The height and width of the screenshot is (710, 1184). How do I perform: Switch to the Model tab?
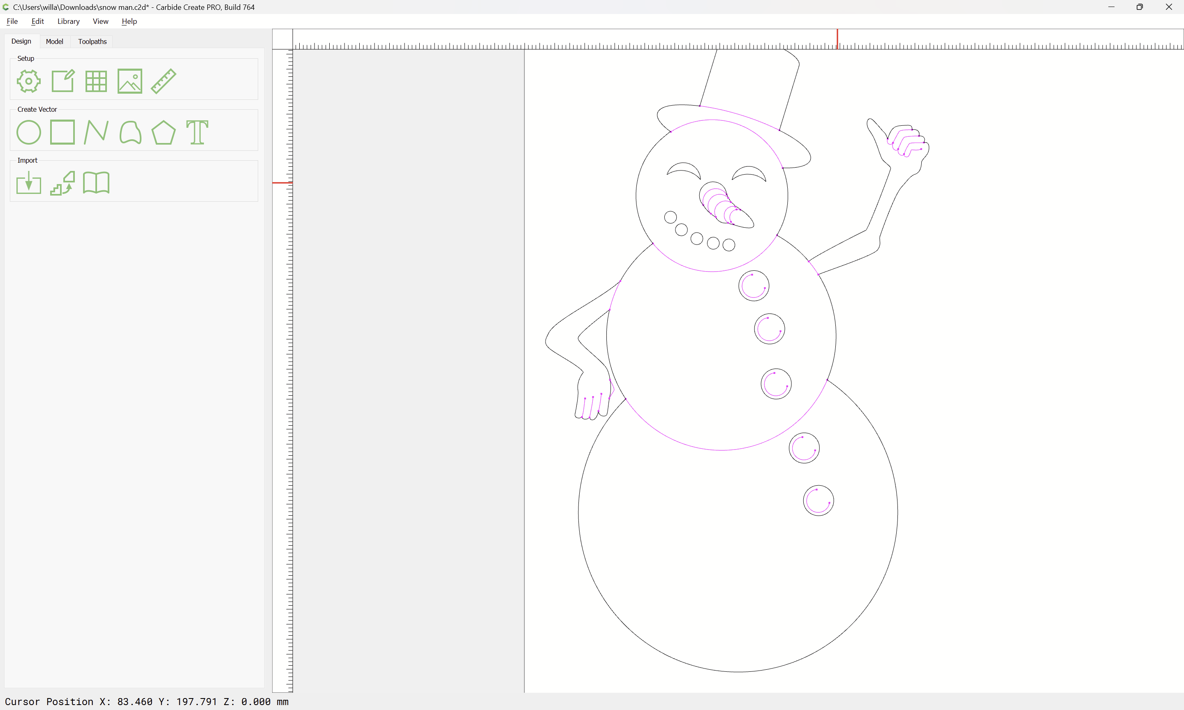pos(55,41)
